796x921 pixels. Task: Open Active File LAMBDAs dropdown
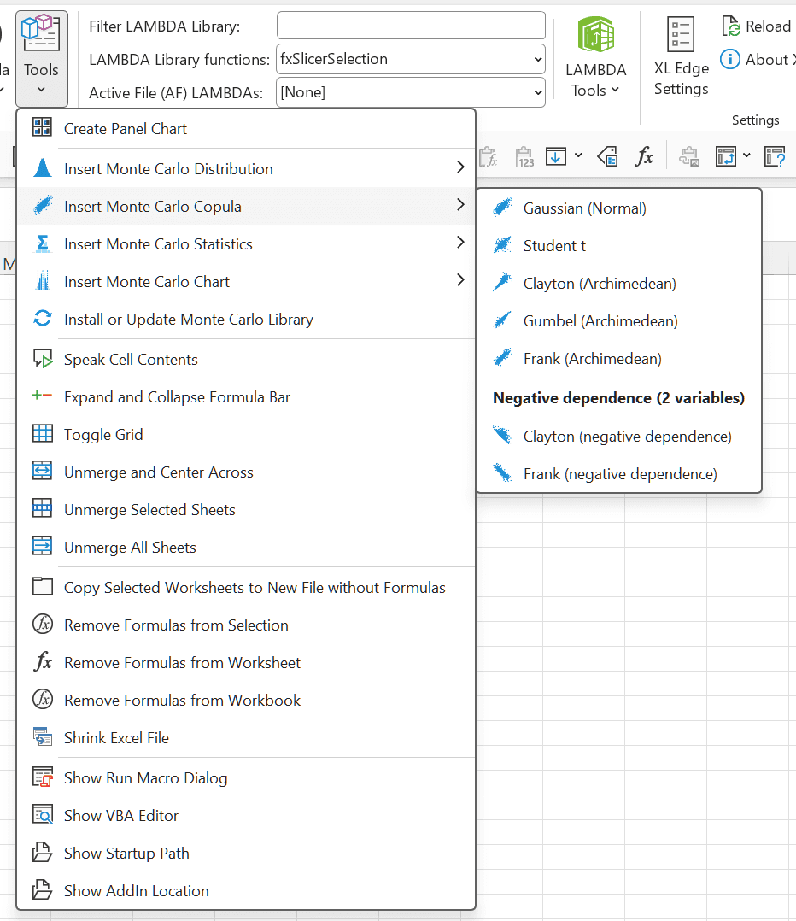[410, 93]
